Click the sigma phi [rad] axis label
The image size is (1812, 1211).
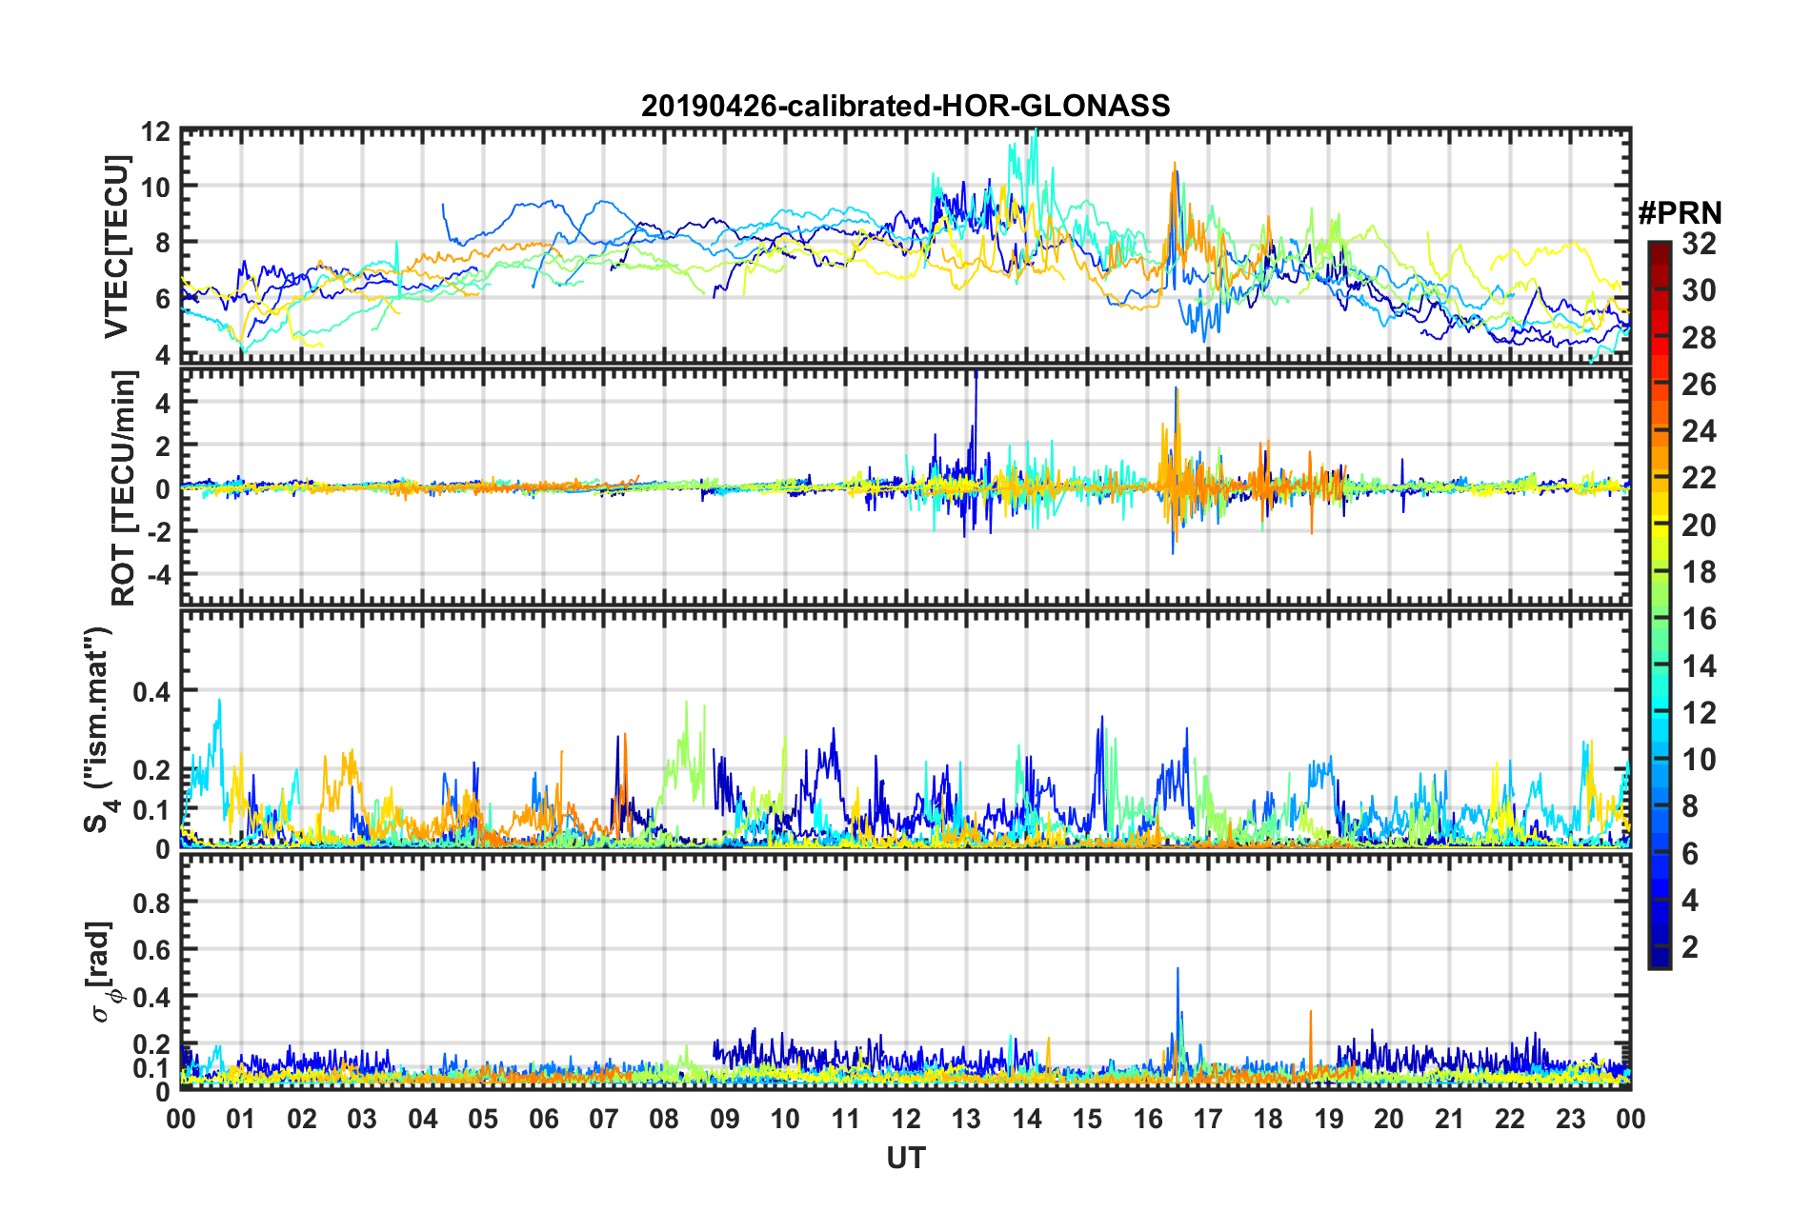pyautogui.click(x=101, y=972)
